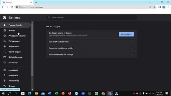Reload the page with the refresh icon
The image size is (171, 96).
pyautogui.click(x=11, y=7)
